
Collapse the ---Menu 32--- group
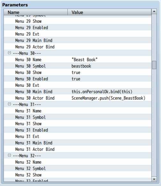point(9,155)
